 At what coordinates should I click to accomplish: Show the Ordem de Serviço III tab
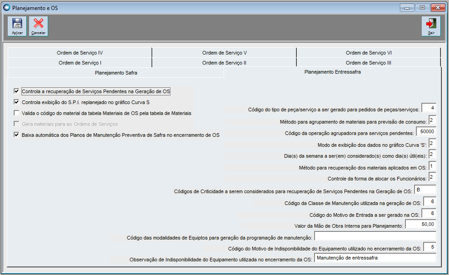pyautogui.click(x=369, y=63)
